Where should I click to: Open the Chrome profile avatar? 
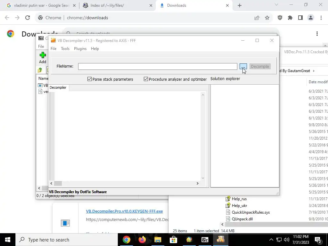click(x=311, y=18)
